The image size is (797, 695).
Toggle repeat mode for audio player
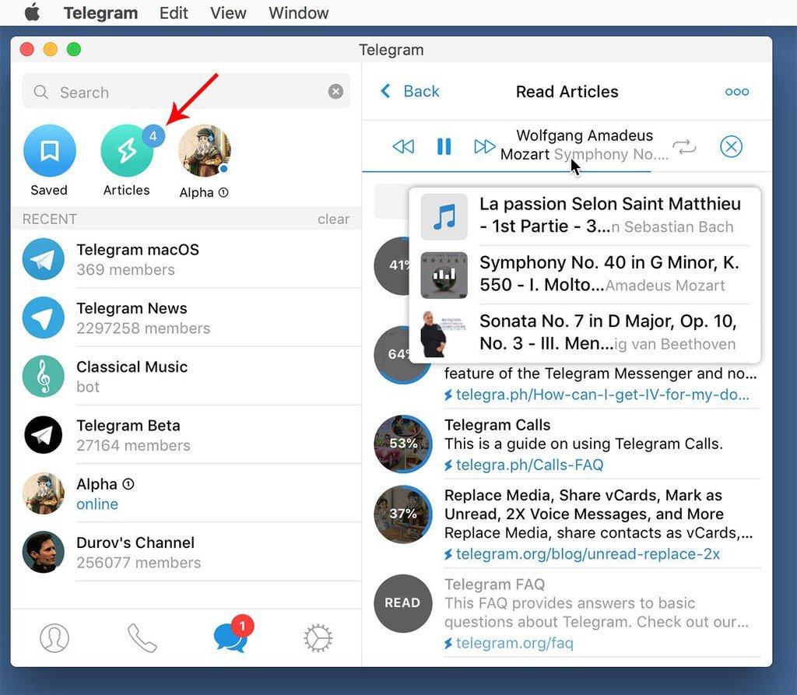tap(684, 147)
